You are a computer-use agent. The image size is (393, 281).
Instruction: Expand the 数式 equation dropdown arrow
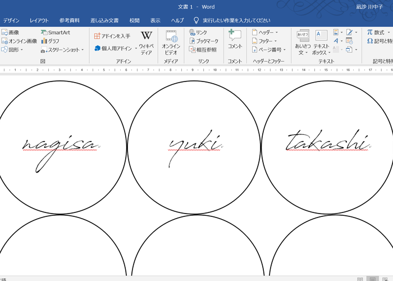[389, 33]
